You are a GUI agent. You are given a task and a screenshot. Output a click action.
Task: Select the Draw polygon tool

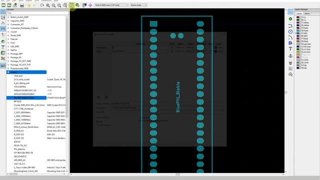click(290, 43)
